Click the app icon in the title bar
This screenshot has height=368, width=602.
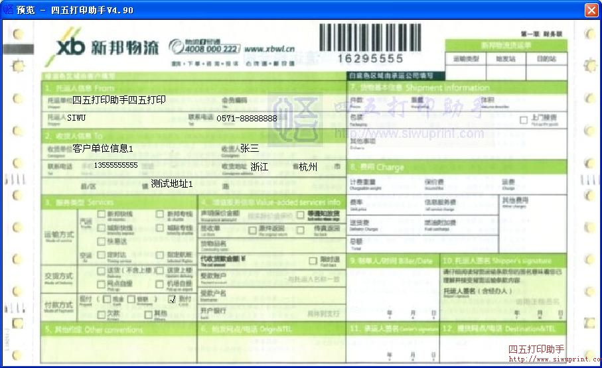click(9, 10)
